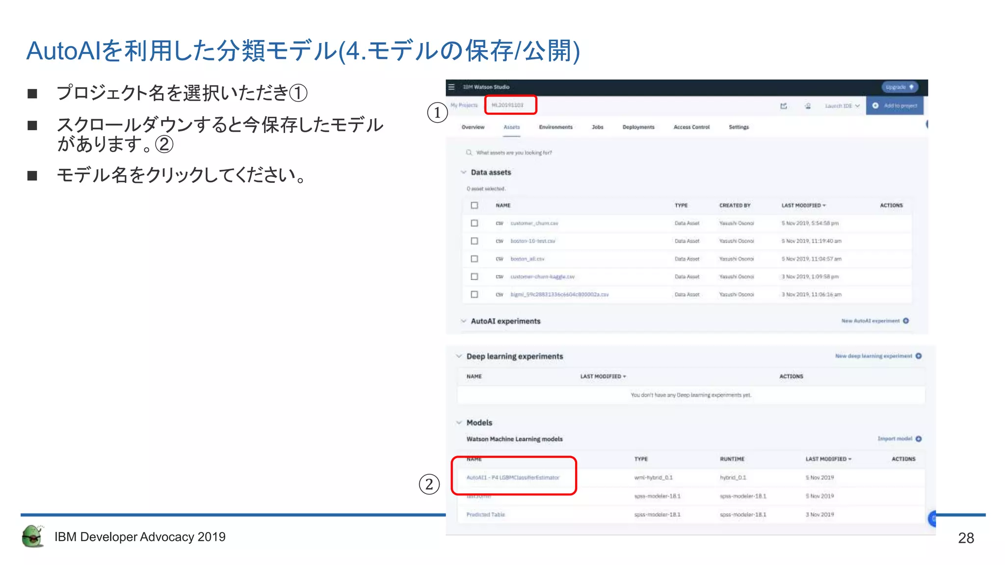The width and height of the screenshot is (1005, 565).
Task: Click the asset search magnifier icon
Action: [469, 153]
